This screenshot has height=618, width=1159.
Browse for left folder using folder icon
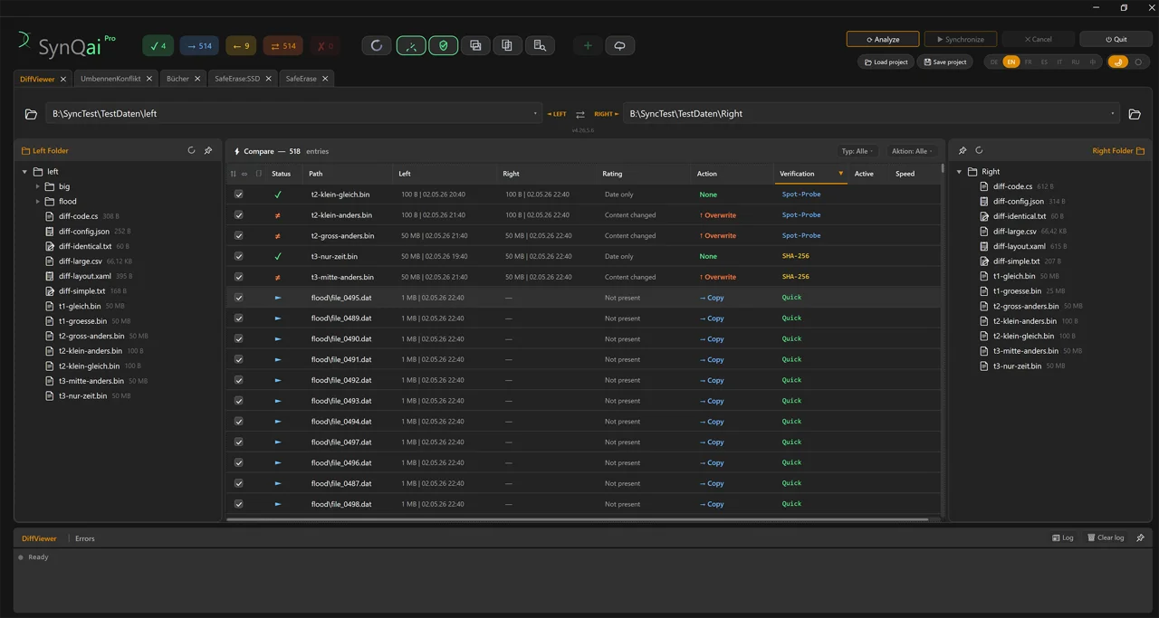[x=31, y=114]
